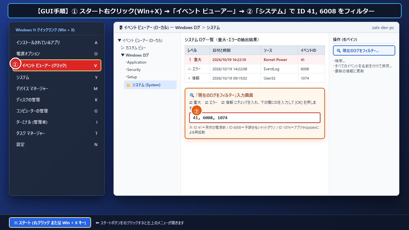Viewport: 409px width, 230px height.
Task: Click イベント ビューアー in the Win+X menu
Action: click(x=57, y=65)
